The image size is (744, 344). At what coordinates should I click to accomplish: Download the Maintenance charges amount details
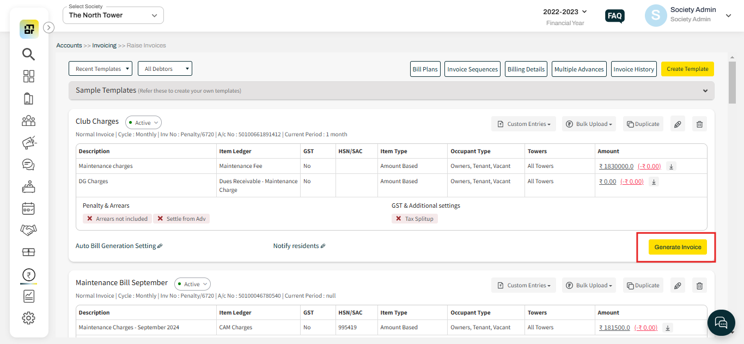point(672,166)
